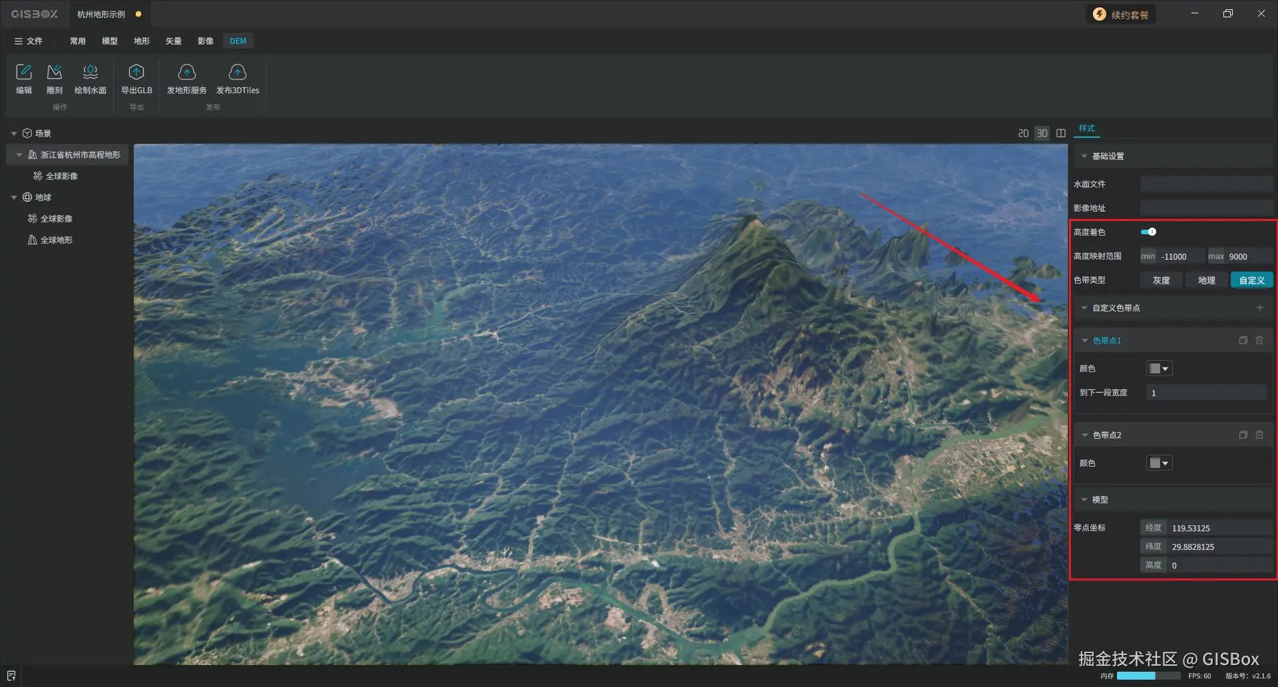The image size is (1278, 687).
Task: Delete 色带点1 using its trash icon
Action: (1259, 340)
